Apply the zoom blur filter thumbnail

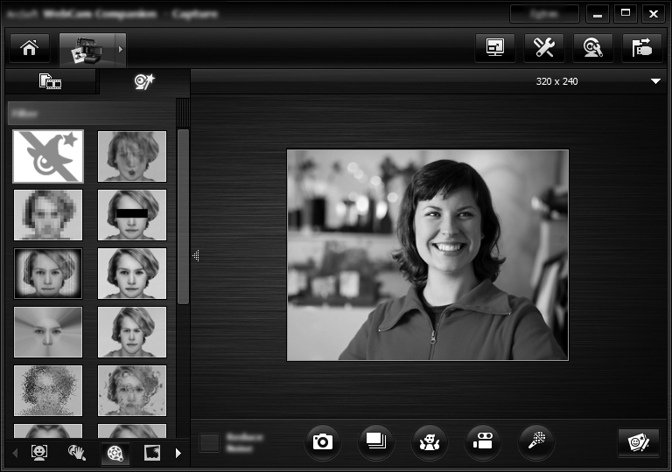pos(48,332)
